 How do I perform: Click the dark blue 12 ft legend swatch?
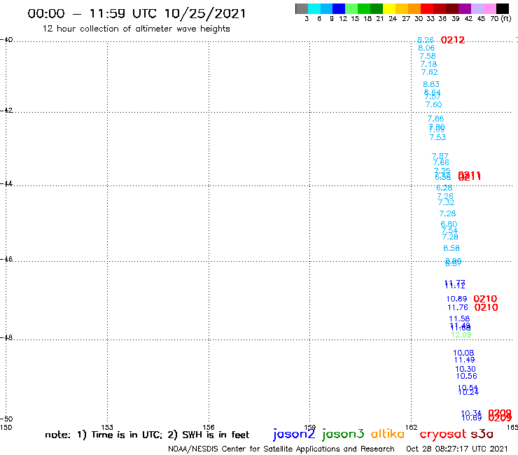(339, 8)
